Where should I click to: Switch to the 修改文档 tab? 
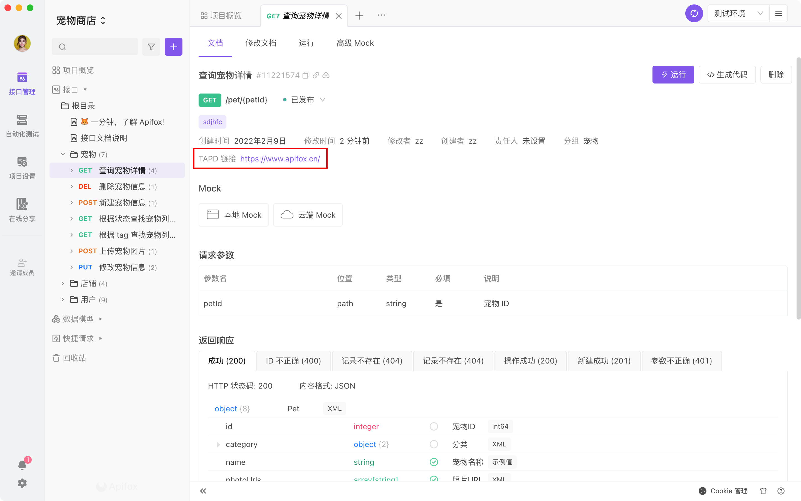(261, 43)
